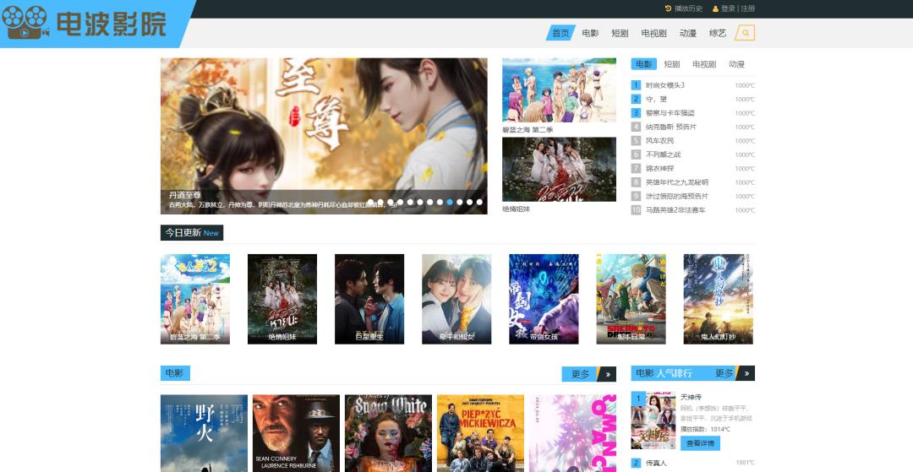
Task: Click the double-chevron arrow beside the 电影 section's 更多
Action: (607, 374)
